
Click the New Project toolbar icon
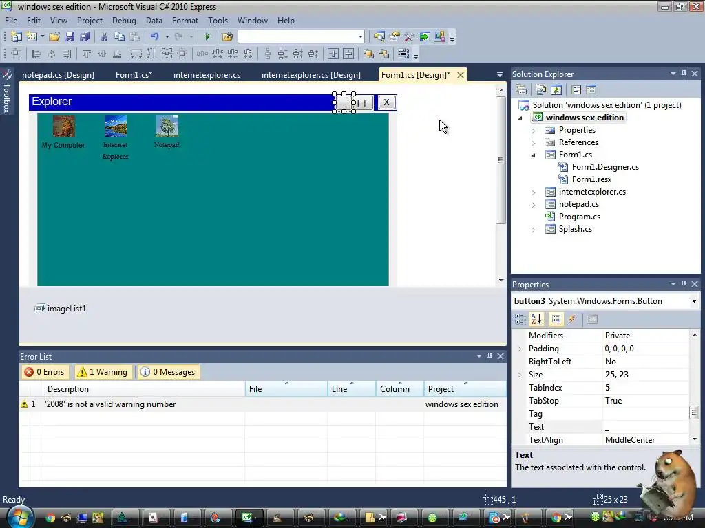click(x=17, y=37)
